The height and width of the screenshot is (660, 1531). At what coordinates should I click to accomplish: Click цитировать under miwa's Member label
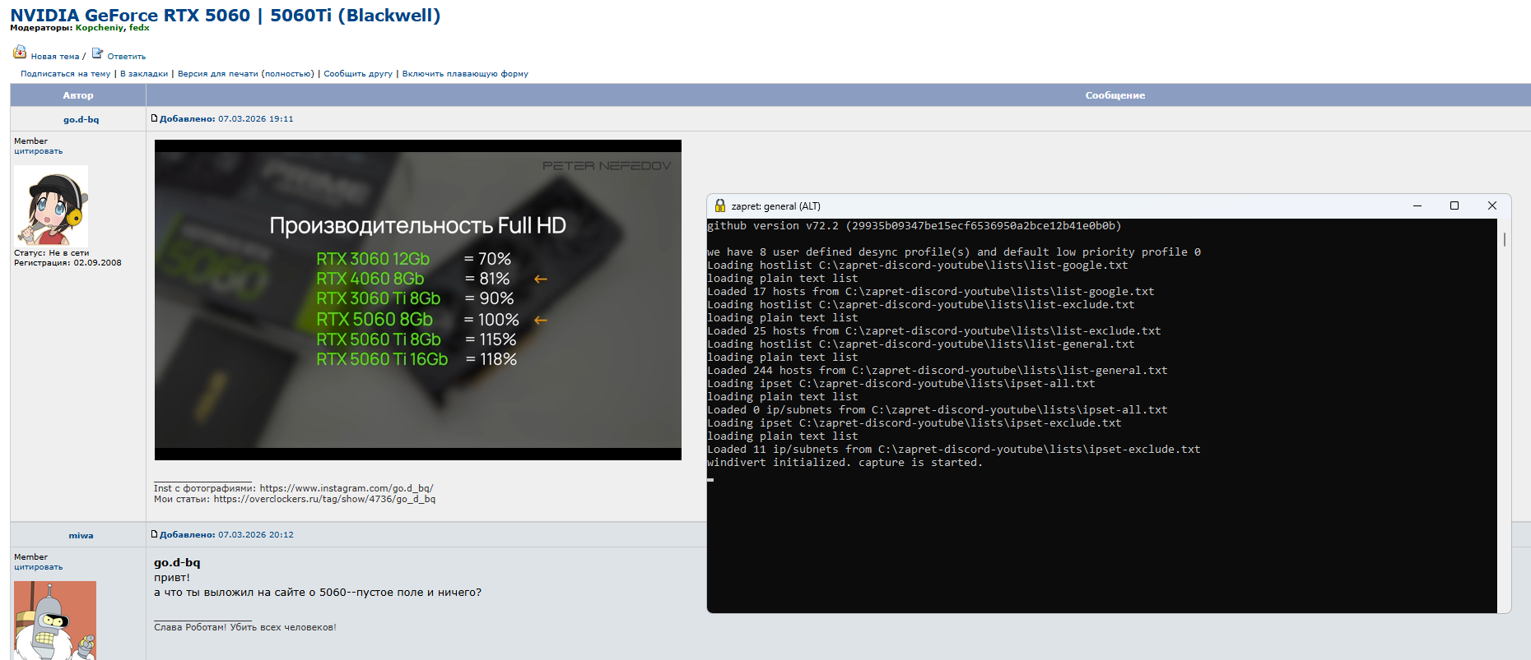coord(38,567)
